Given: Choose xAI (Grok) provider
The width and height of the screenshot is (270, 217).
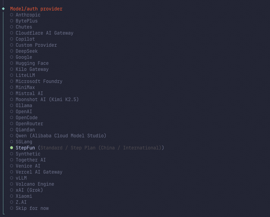Looking at the screenshot, I should pyautogui.click(x=26, y=190).
